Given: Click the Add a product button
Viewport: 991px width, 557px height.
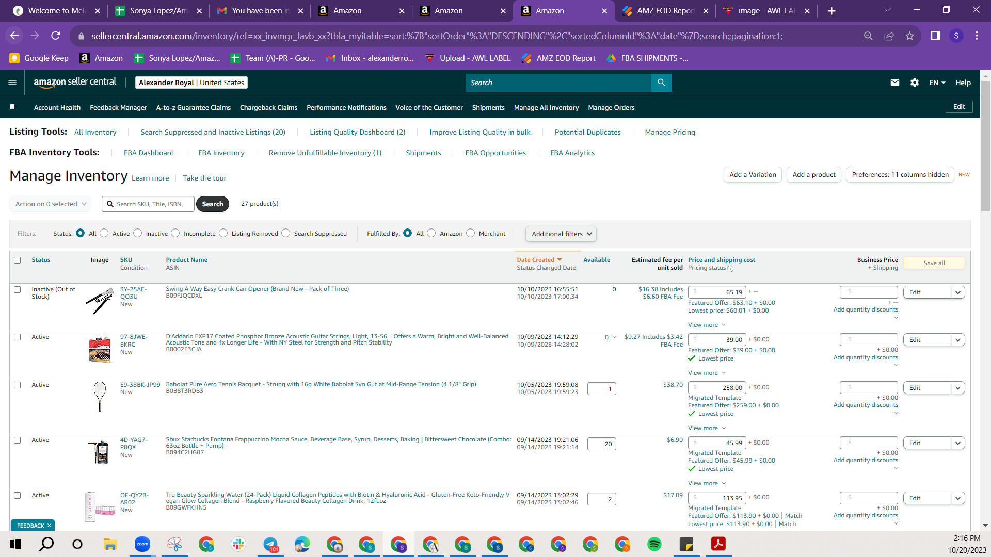Looking at the screenshot, I should coord(814,175).
